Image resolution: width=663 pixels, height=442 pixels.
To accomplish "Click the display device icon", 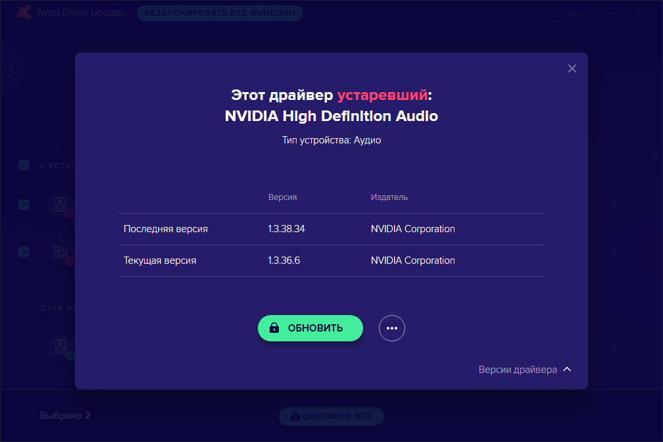I will 61,253.
